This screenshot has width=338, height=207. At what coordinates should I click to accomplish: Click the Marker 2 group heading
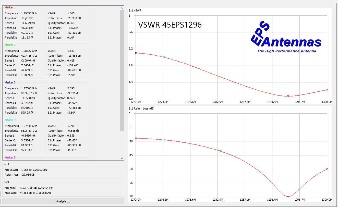(x=10, y=45)
